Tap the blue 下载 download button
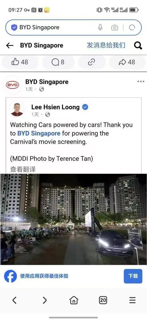147x322 pixels. pos(133,276)
